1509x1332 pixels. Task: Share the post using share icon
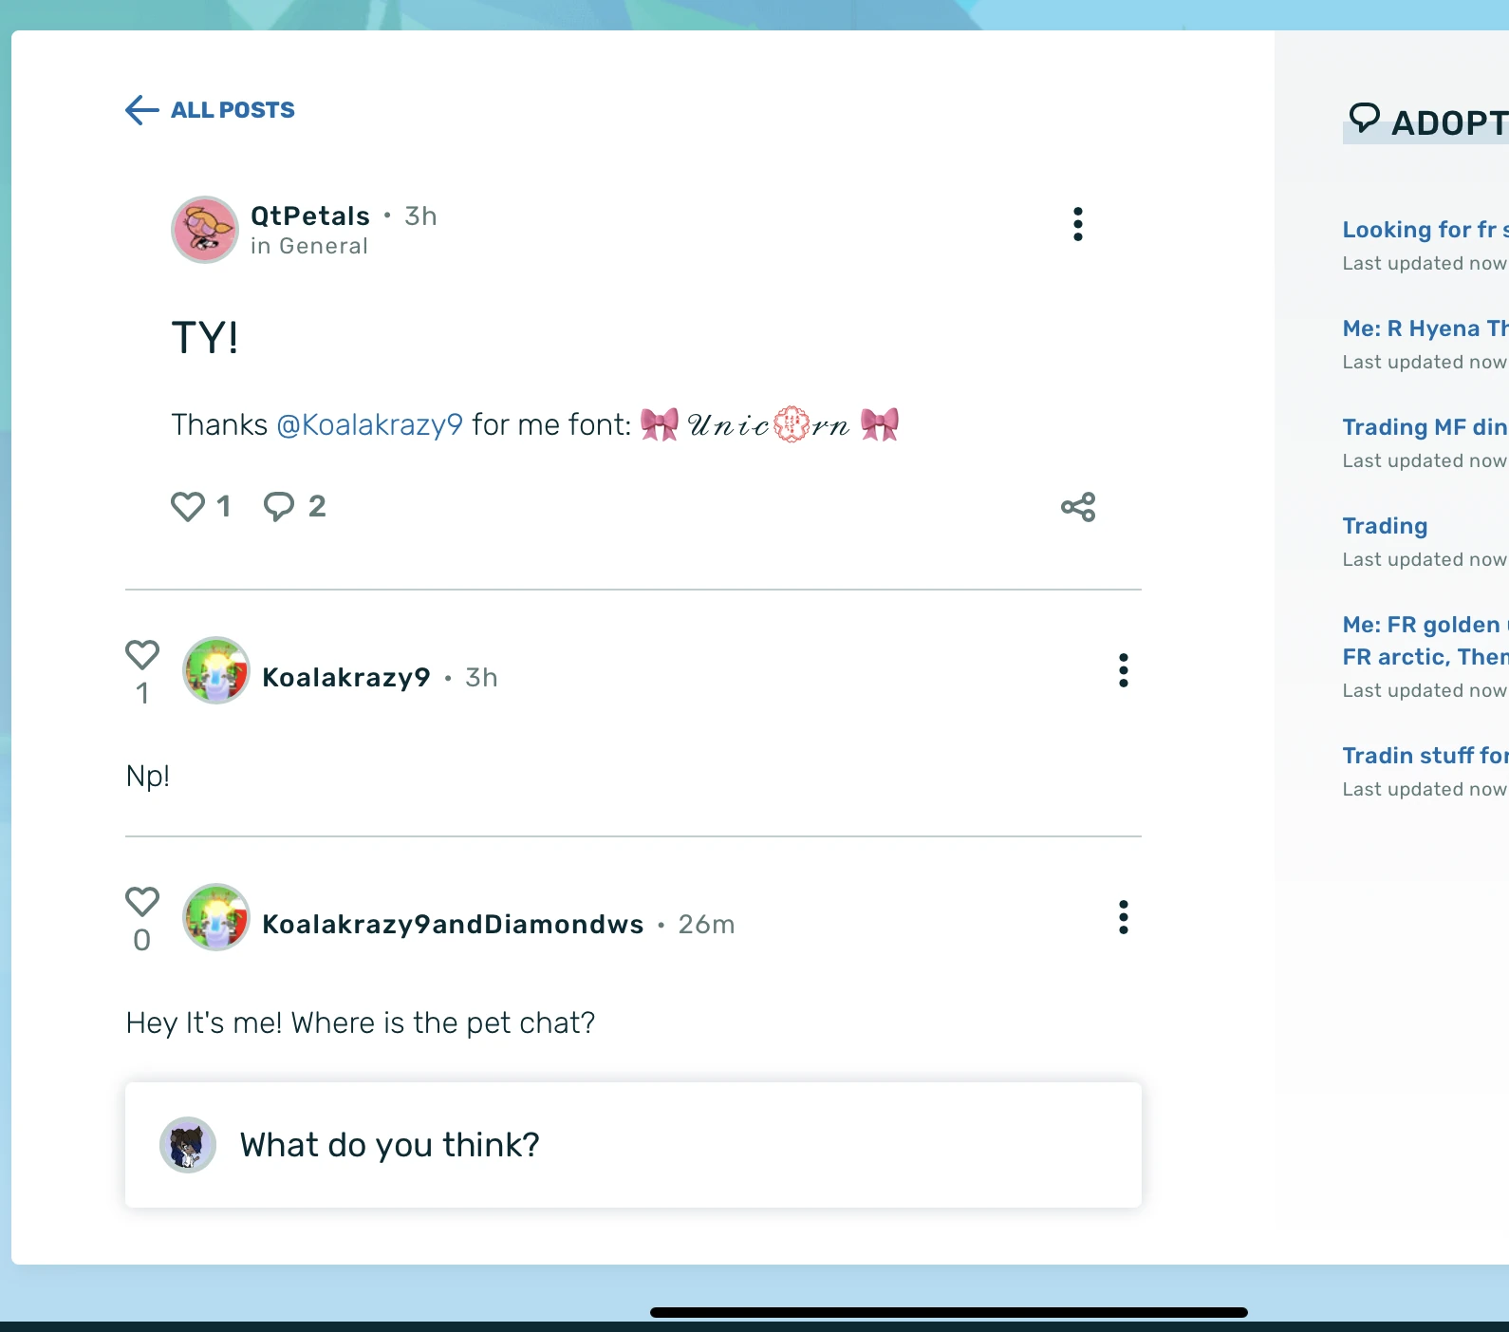(1078, 507)
